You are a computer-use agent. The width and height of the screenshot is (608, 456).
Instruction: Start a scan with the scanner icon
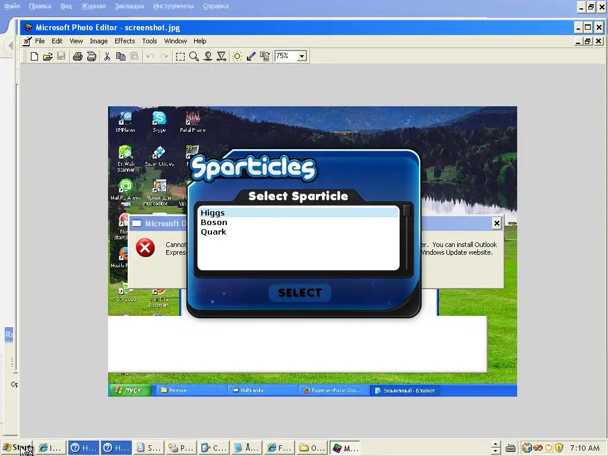[x=91, y=56]
